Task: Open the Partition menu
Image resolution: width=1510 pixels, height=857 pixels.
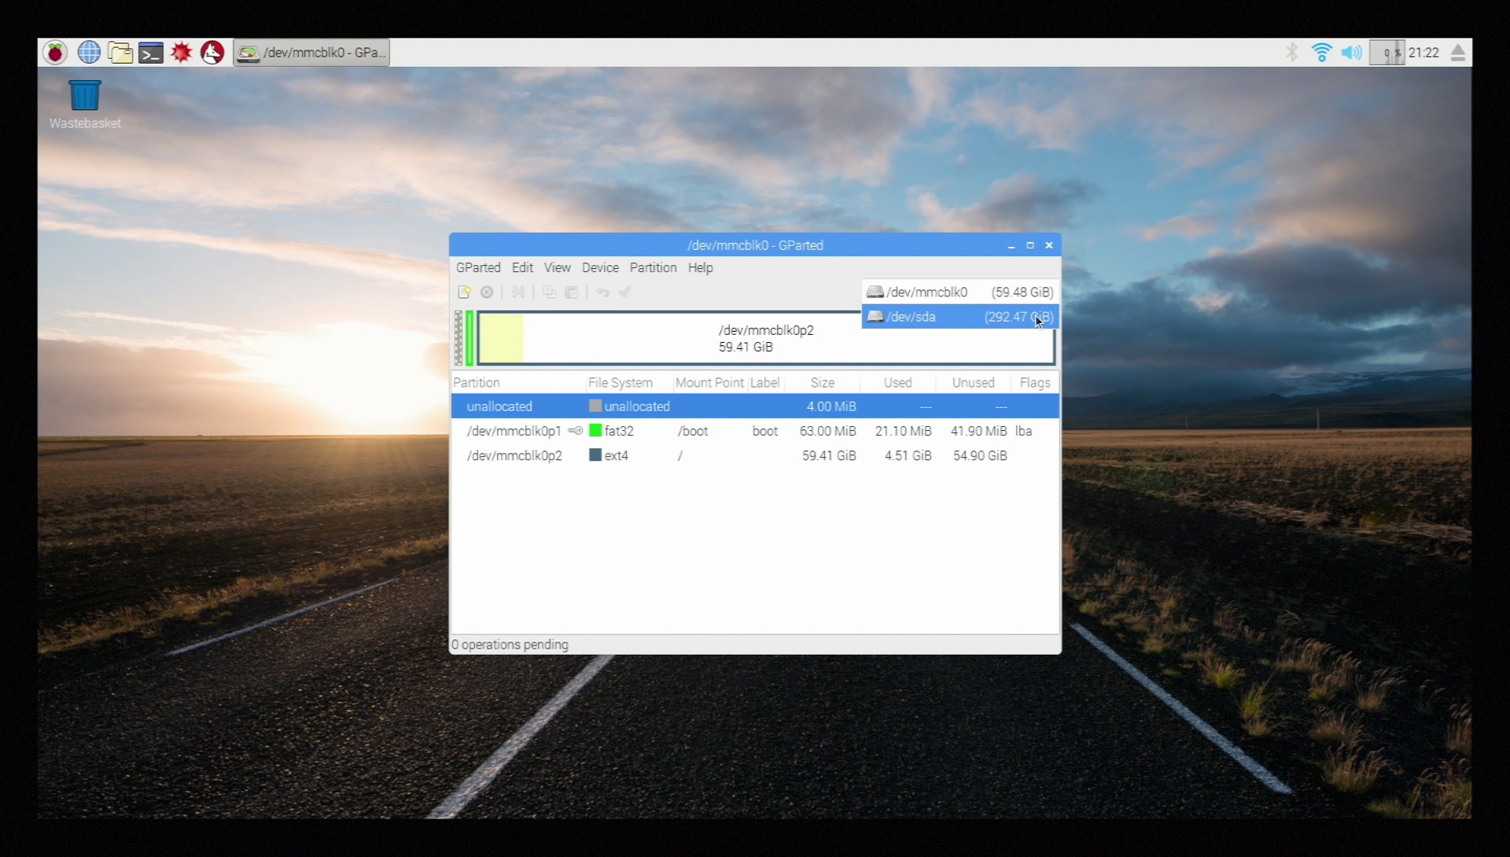Action: tap(653, 268)
